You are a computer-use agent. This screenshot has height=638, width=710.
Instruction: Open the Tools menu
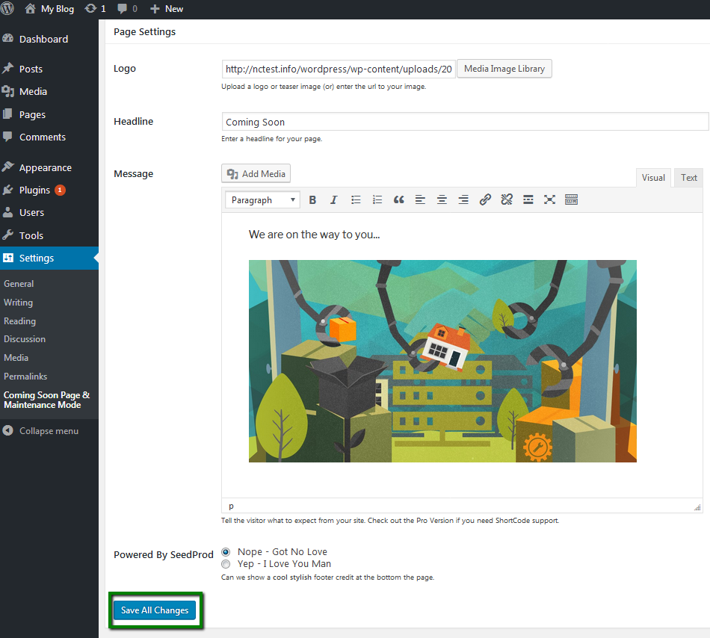click(x=49, y=235)
